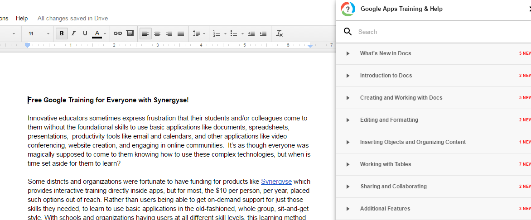Open the bulleted list options arrow
Screen dimensions: 531x220
pyautogui.click(x=242, y=33)
